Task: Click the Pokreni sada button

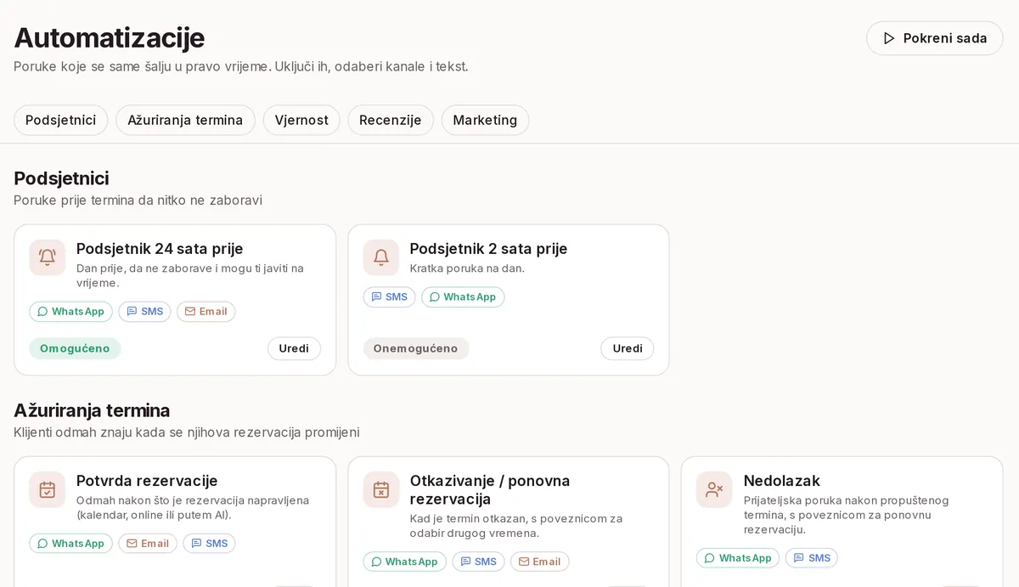Action: click(x=934, y=38)
